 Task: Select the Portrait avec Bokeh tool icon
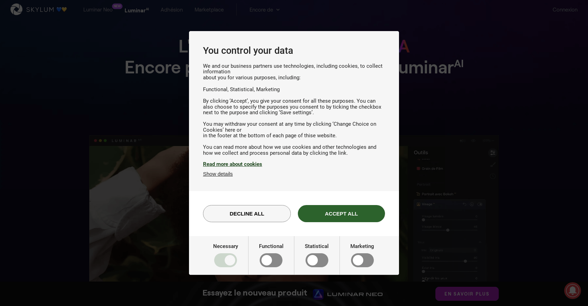click(x=418, y=194)
